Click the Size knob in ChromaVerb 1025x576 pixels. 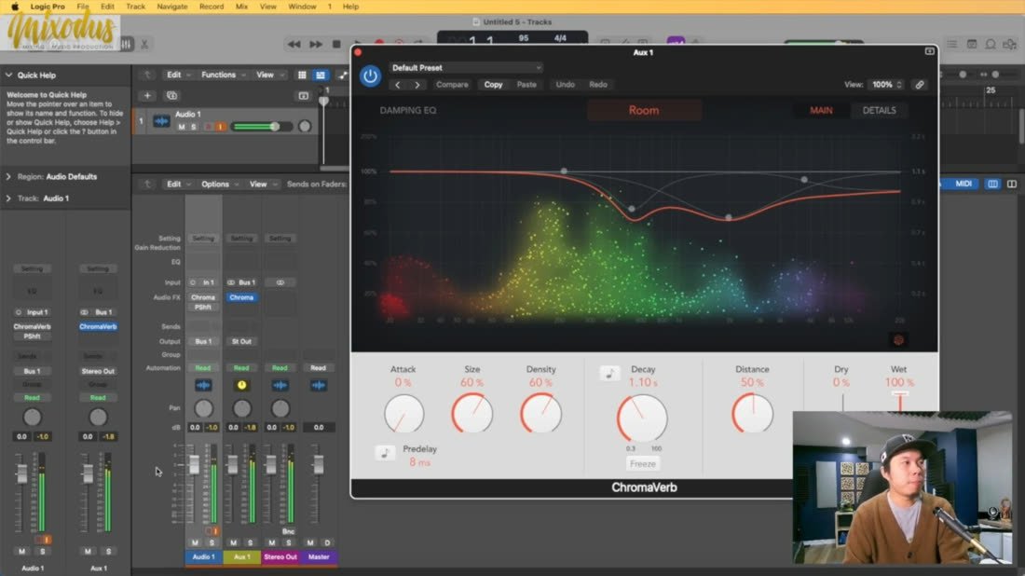tap(472, 413)
